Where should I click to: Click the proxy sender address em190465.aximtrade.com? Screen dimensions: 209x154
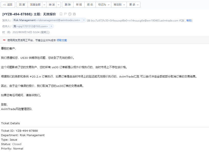pos(135,21)
